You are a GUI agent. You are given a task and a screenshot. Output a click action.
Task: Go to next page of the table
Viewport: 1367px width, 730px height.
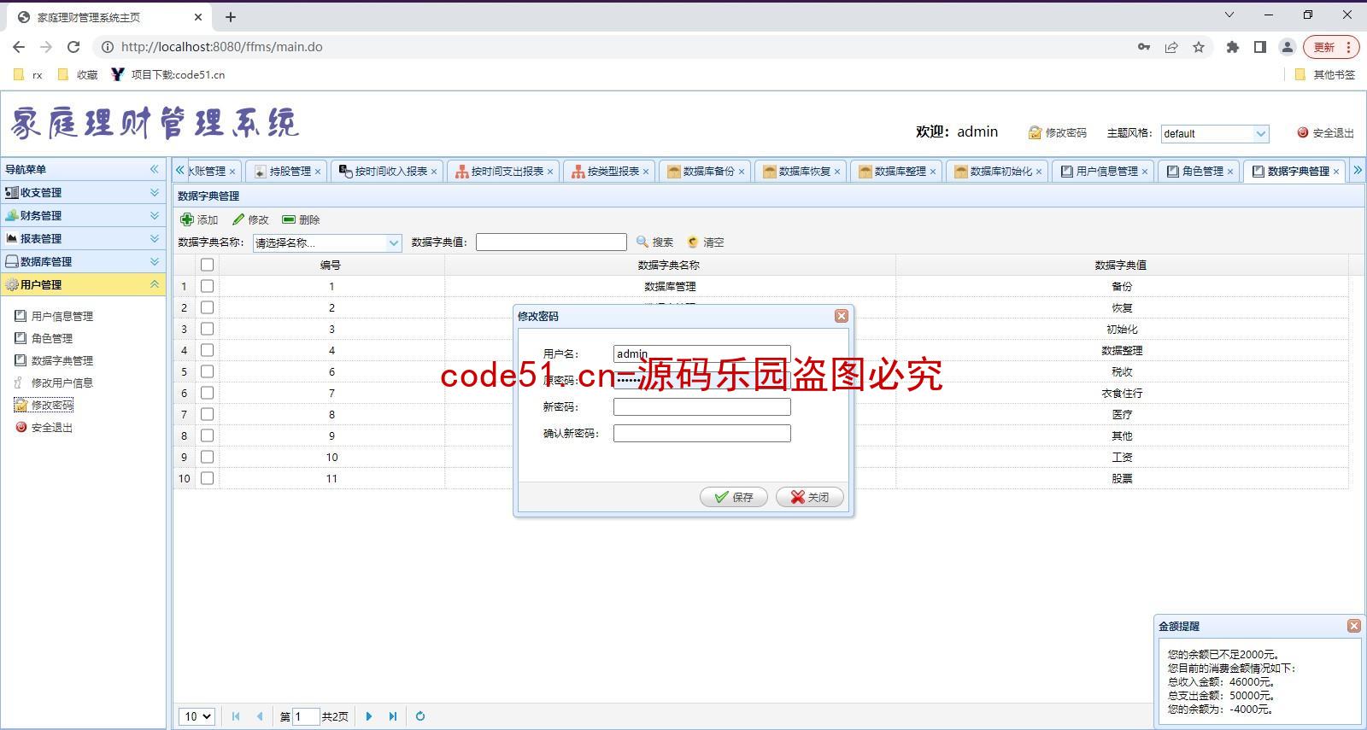[369, 716]
